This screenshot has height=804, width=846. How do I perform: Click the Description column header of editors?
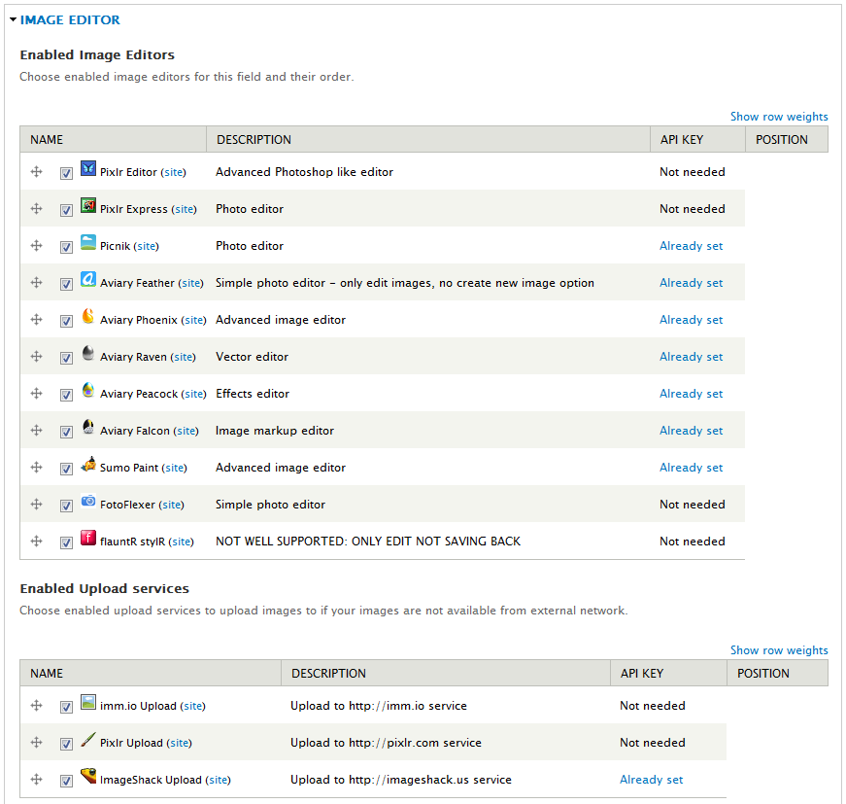coord(254,140)
